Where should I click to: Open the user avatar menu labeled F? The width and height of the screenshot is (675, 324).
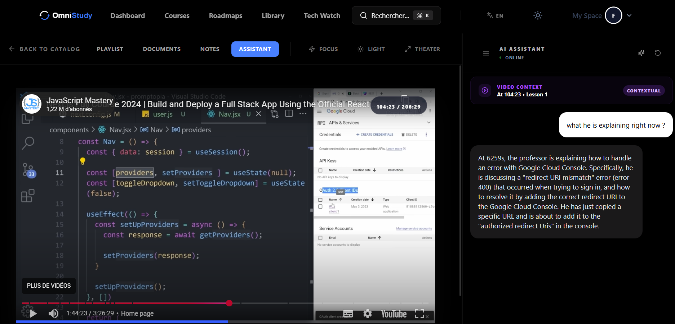(613, 15)
